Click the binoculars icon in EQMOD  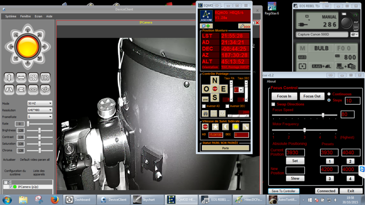click(205, 113)
